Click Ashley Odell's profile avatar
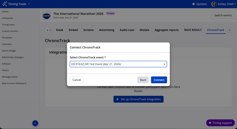The width and height of the screenshot is (237, 129). 214,4
